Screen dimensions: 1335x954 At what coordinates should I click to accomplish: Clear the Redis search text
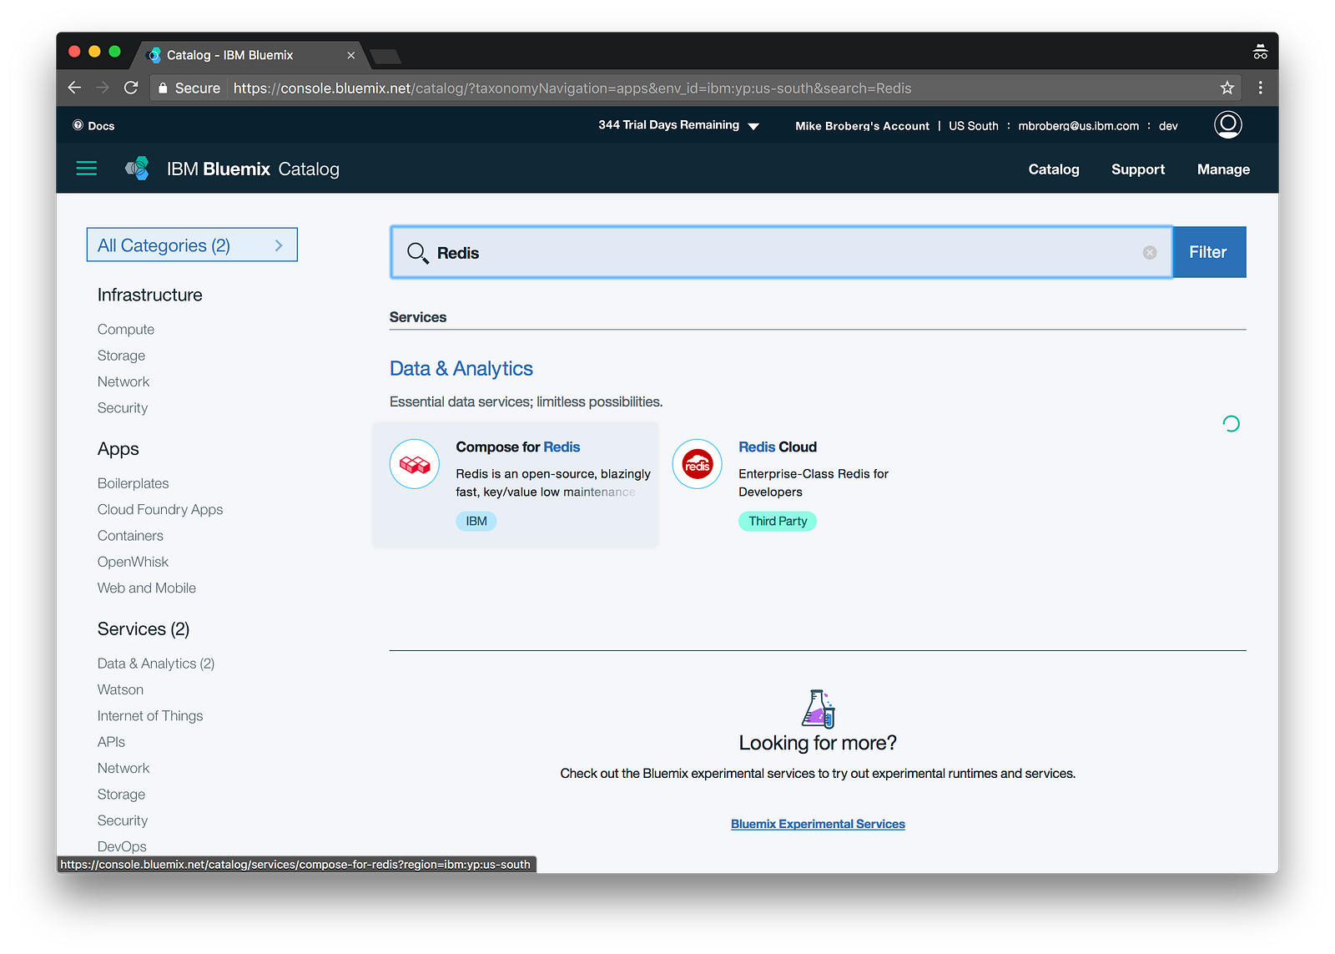click(x=1150, y=253)
